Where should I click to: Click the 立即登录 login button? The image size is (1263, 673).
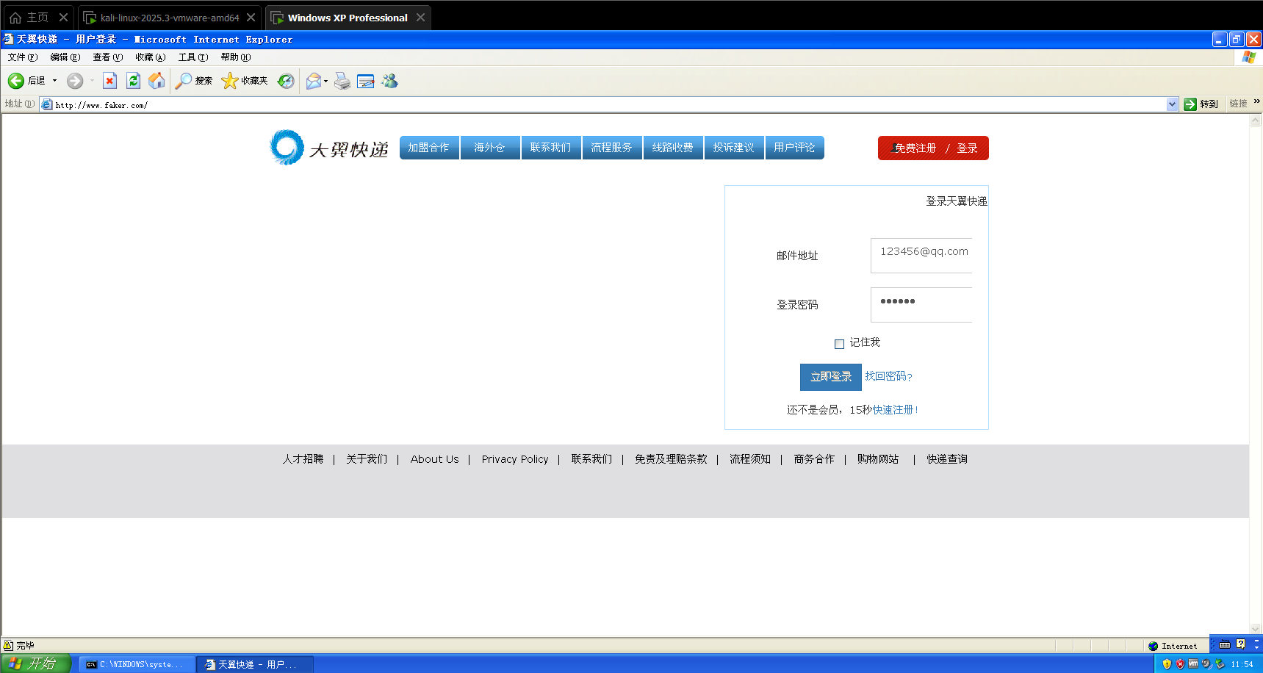click(x=830, y=377)
